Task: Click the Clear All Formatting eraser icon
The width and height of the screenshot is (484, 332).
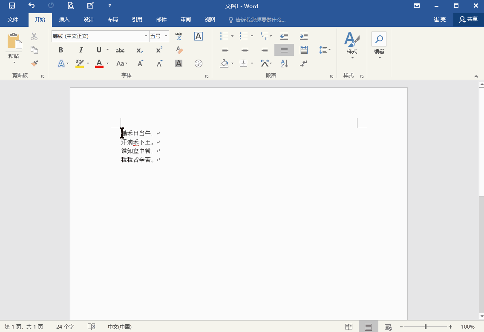Action: (179, 50)
